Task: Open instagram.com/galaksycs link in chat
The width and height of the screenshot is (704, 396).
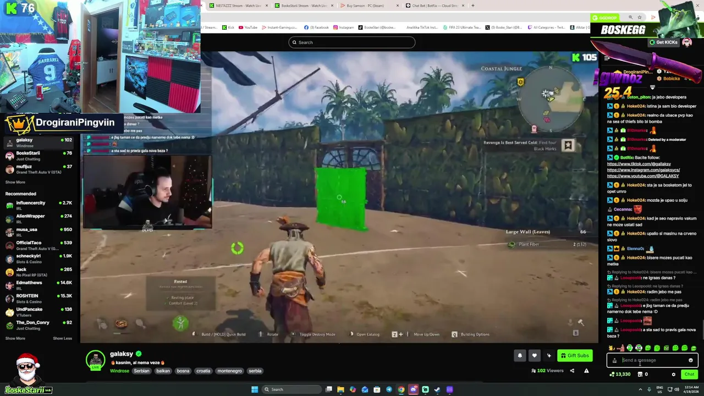Action: click(x=643, y=170)
